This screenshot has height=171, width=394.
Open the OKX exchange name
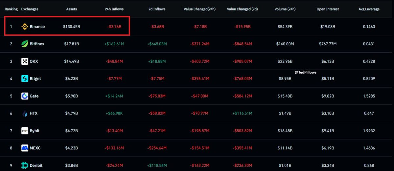click(x=34, y=61)
